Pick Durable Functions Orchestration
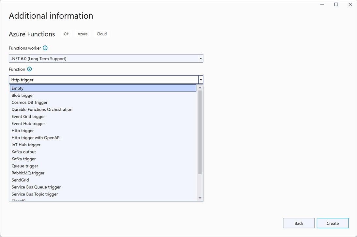Screen dimensions: 357x237 [x=42, y=109]
